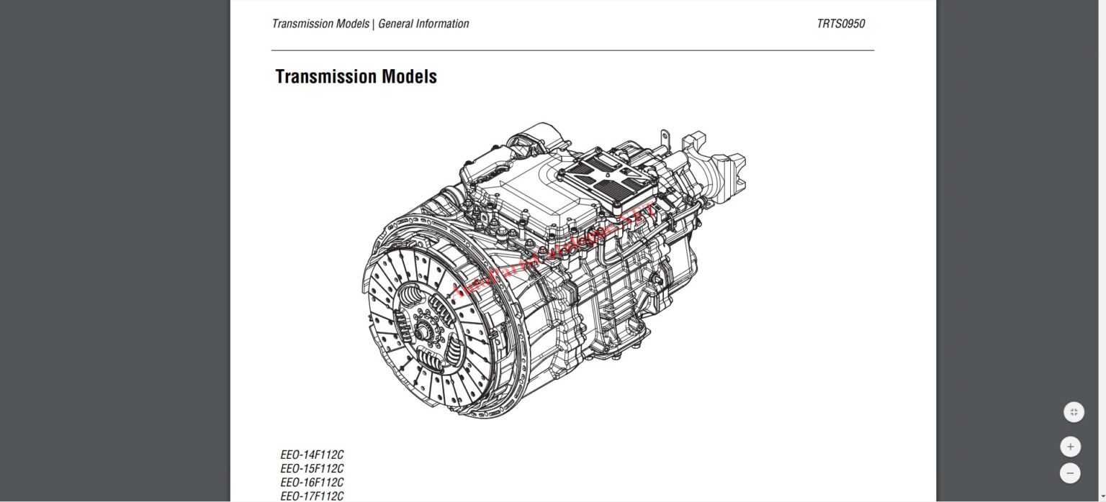Click the scrollbar down arrow
The width and height of the screenshot is (1106, 502).
click(x=1102, y=498)
